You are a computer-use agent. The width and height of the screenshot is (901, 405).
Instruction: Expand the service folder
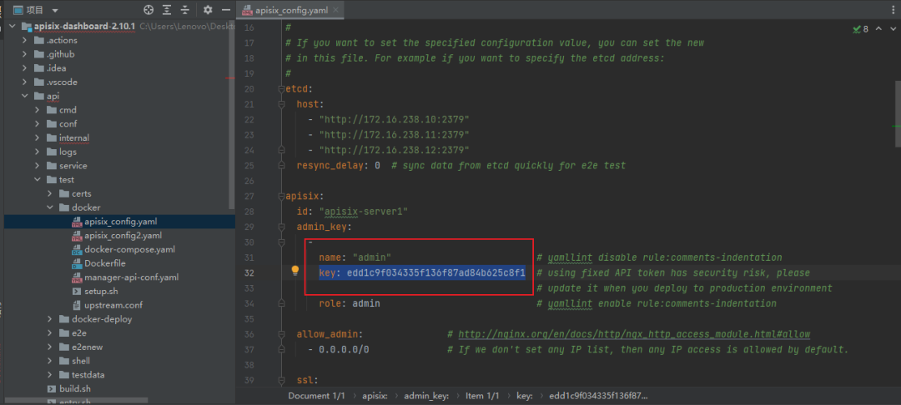37,166
